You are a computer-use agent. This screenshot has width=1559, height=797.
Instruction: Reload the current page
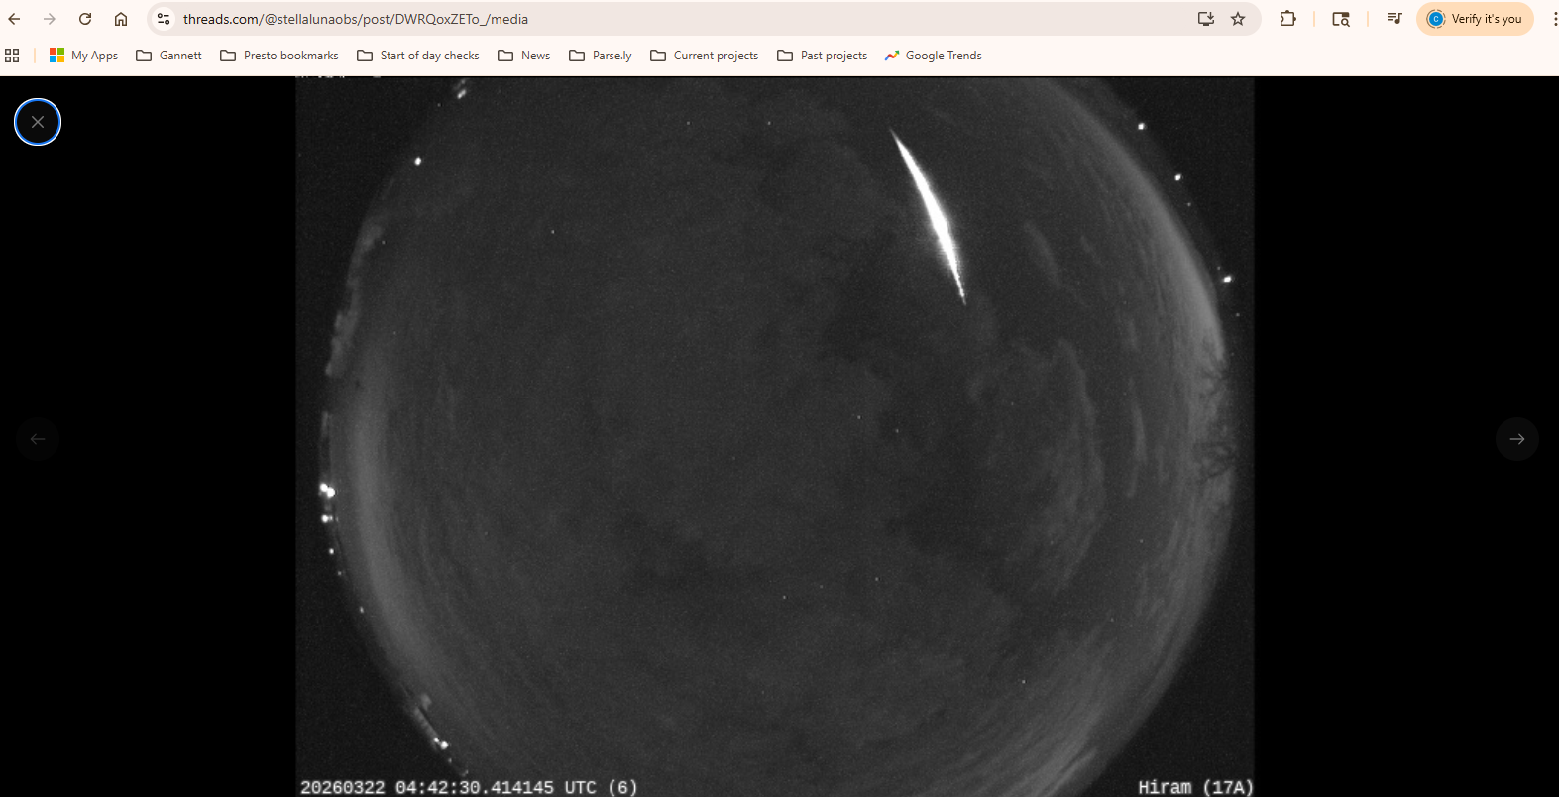point(85,19)
